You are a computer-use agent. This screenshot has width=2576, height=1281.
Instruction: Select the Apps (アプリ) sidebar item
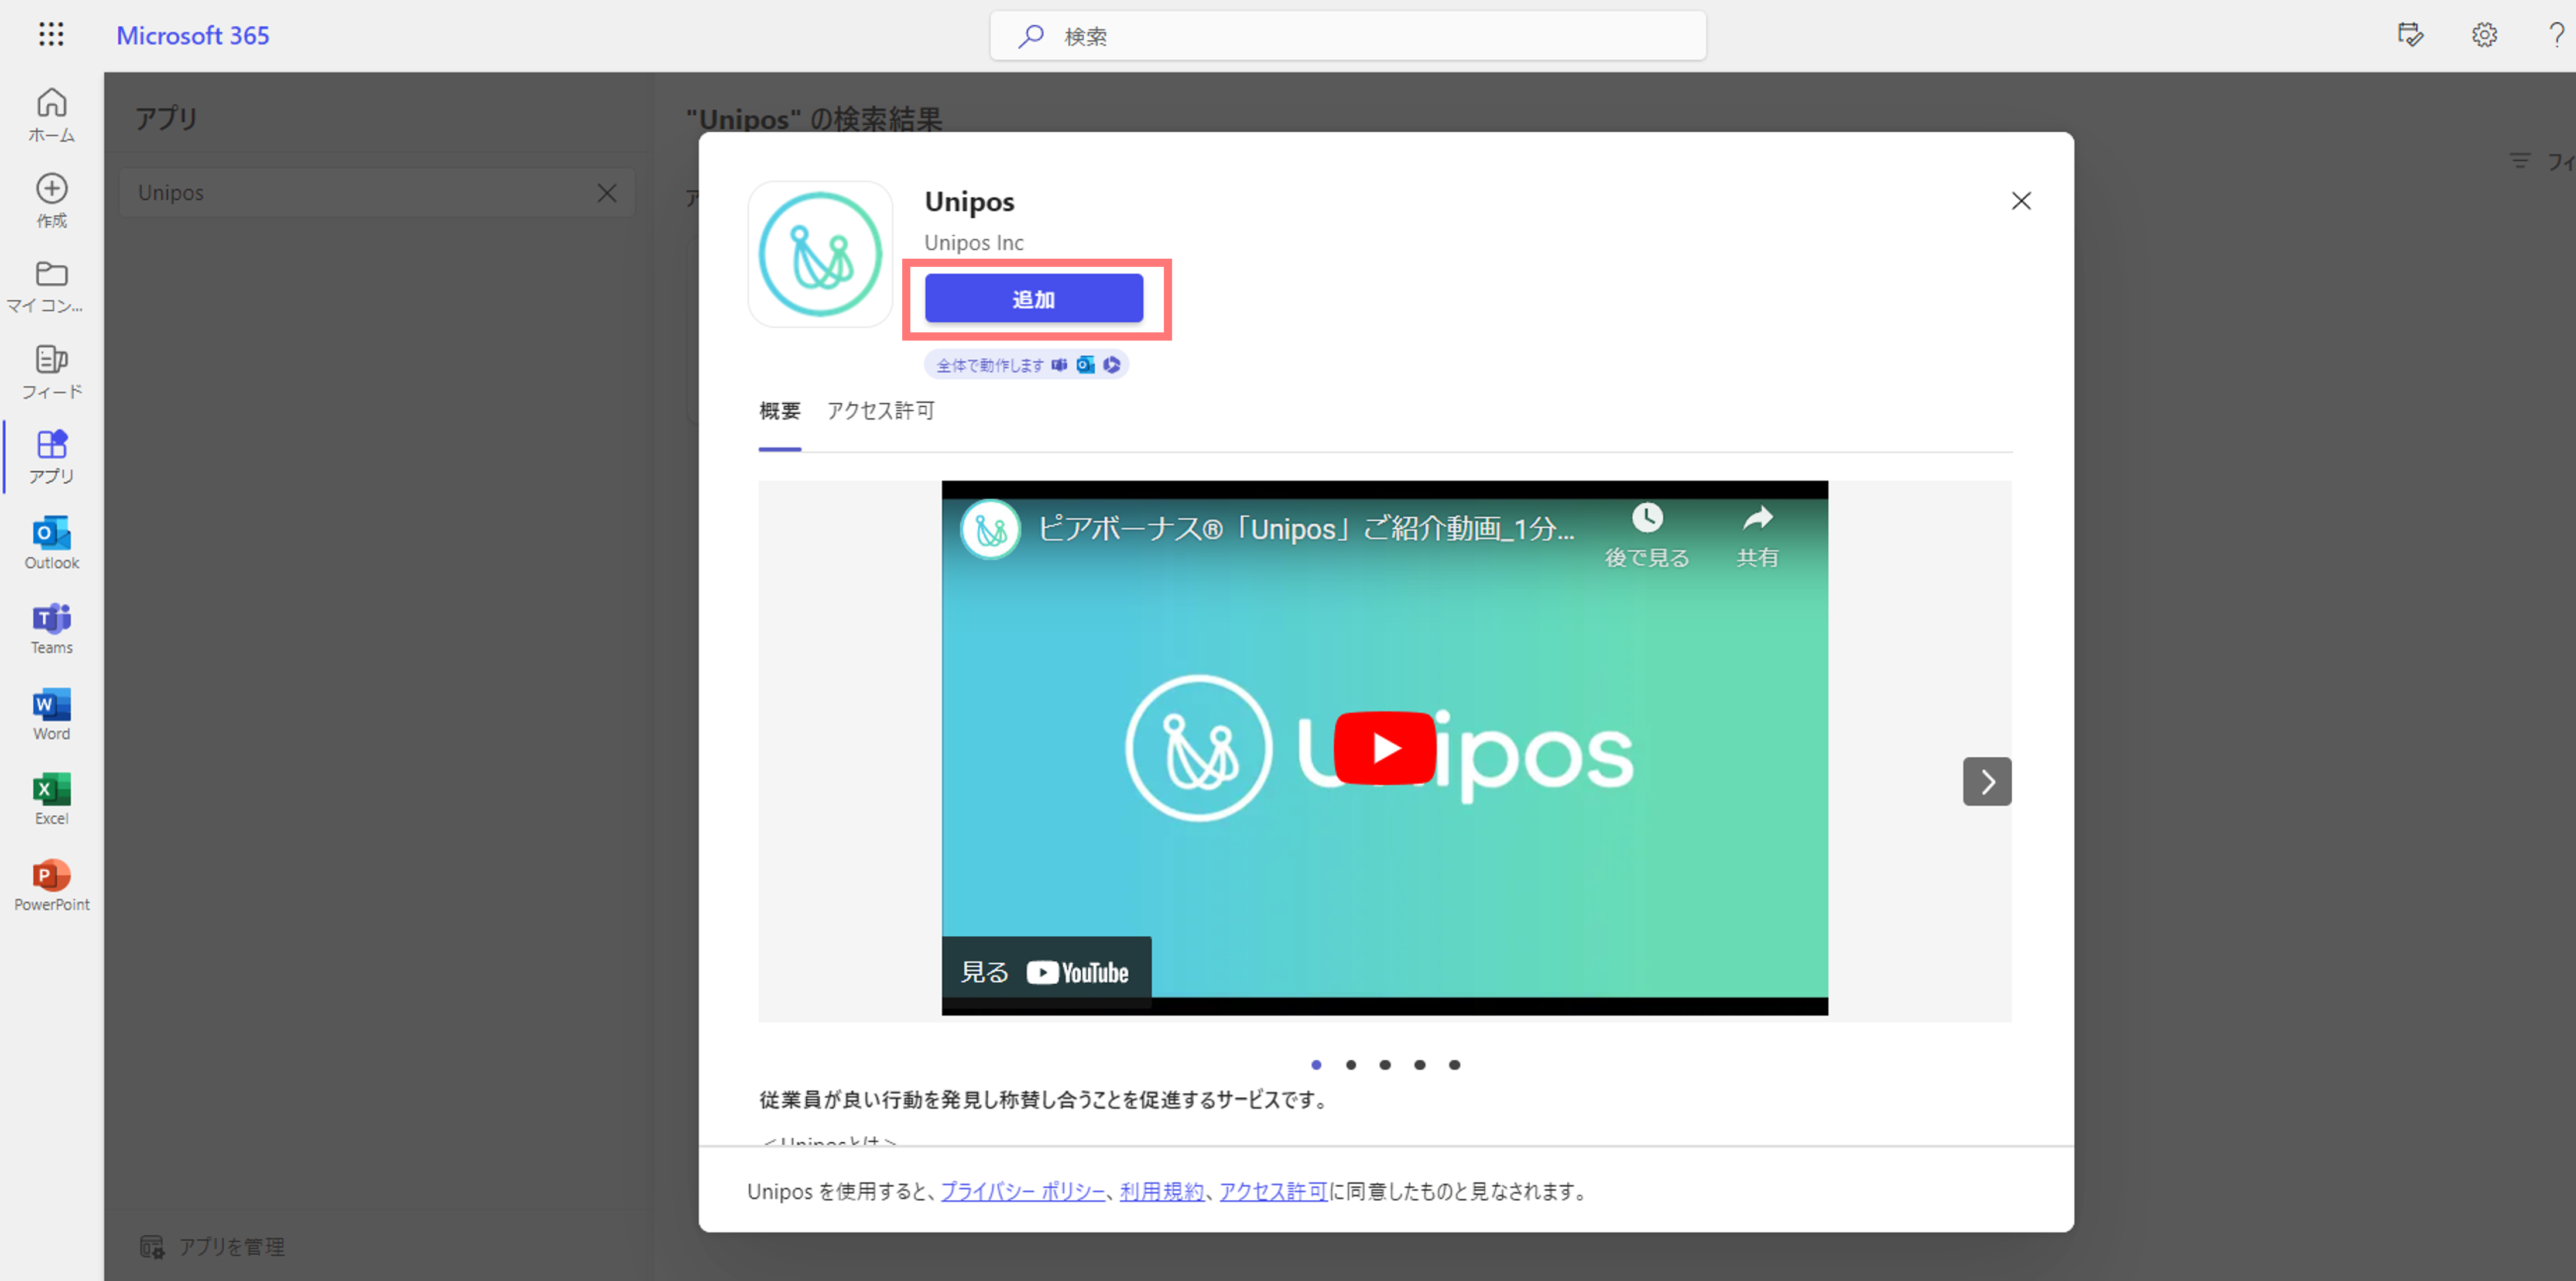coord(51,458)
